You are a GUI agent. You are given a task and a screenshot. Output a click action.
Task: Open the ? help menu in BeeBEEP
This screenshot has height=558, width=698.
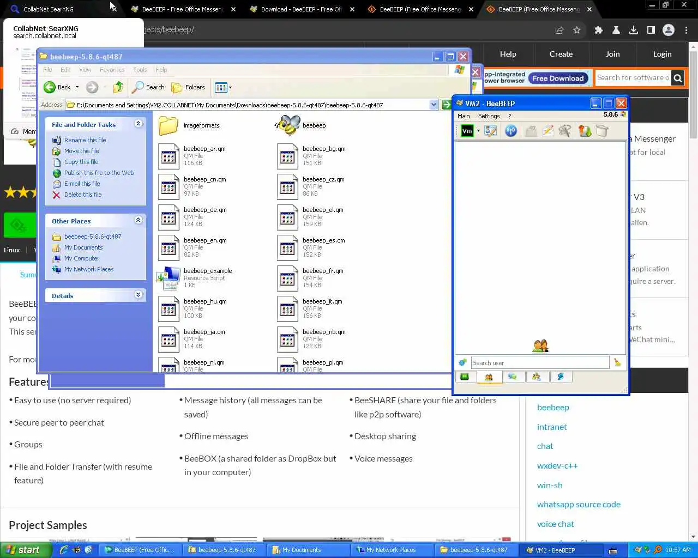[509, 116]
